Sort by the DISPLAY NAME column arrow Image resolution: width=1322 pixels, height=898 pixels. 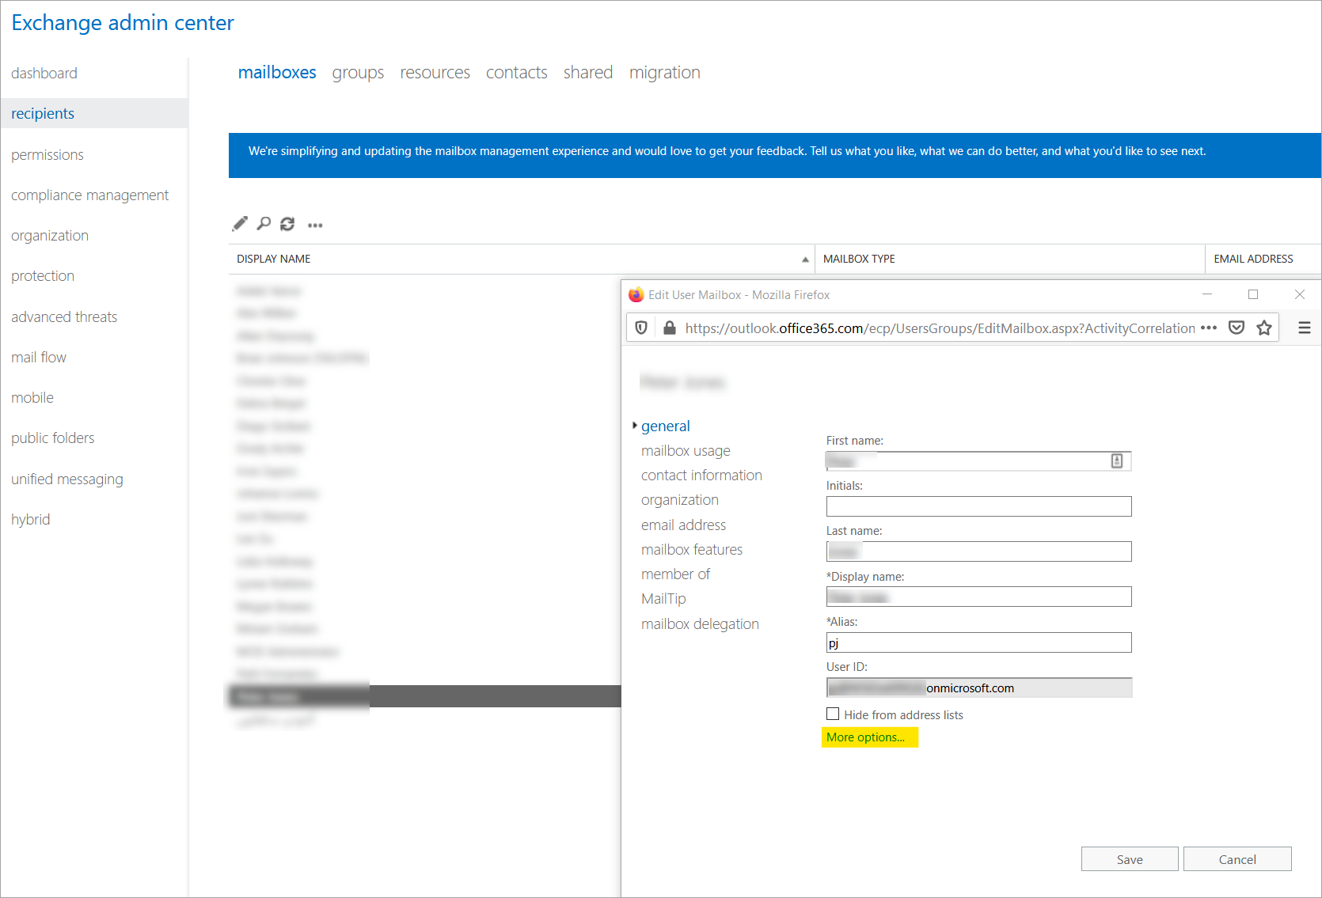805,260
